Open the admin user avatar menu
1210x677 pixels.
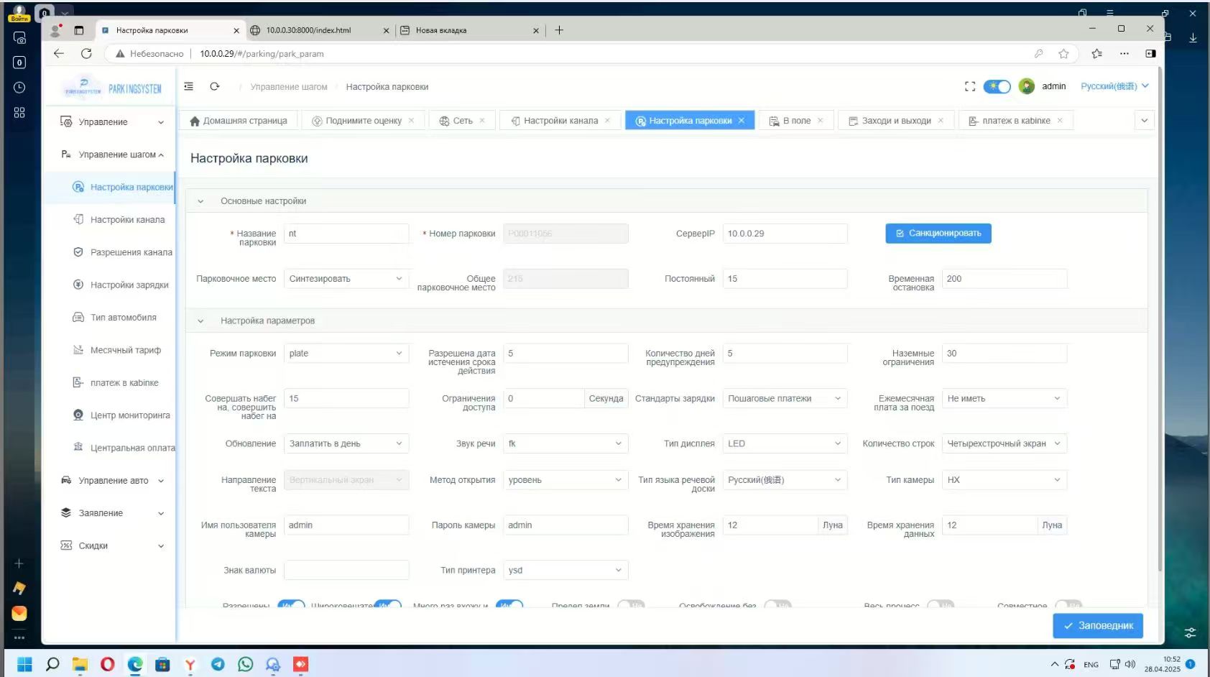point(1027,86)
